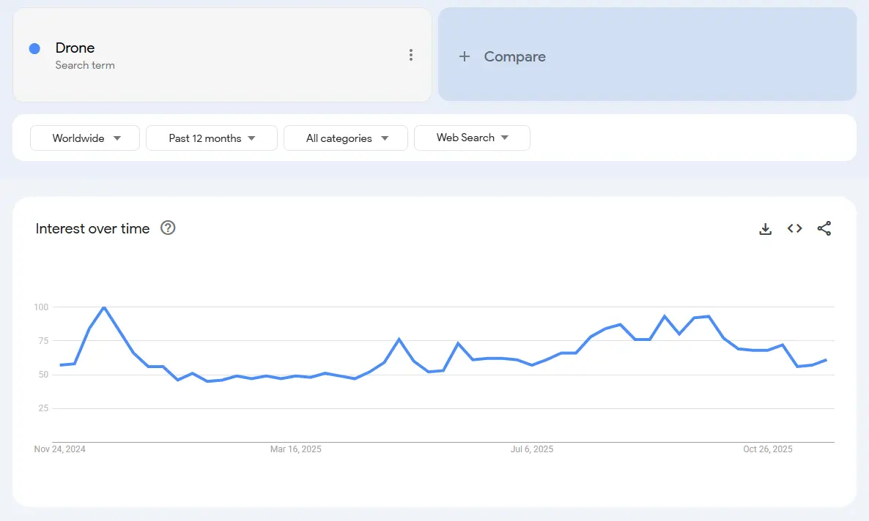Open the Web Search type dropdown
This screenshot has height=521, width=869.
coord(472,138)
